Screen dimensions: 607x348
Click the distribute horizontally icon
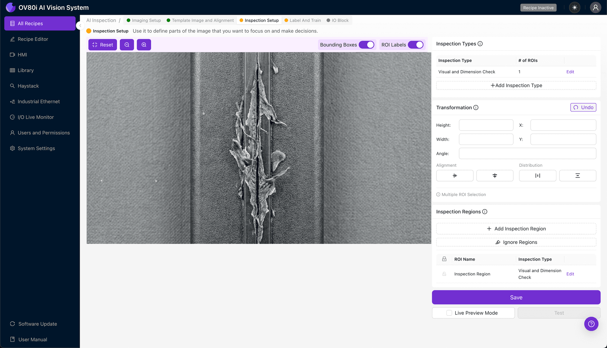[538, 176]
